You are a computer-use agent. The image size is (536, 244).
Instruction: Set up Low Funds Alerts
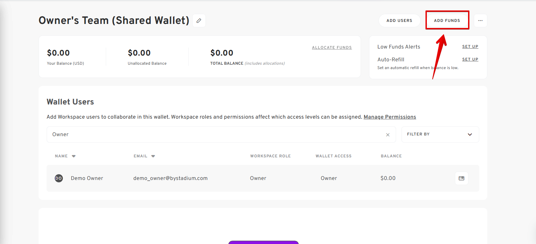[470, 47]
